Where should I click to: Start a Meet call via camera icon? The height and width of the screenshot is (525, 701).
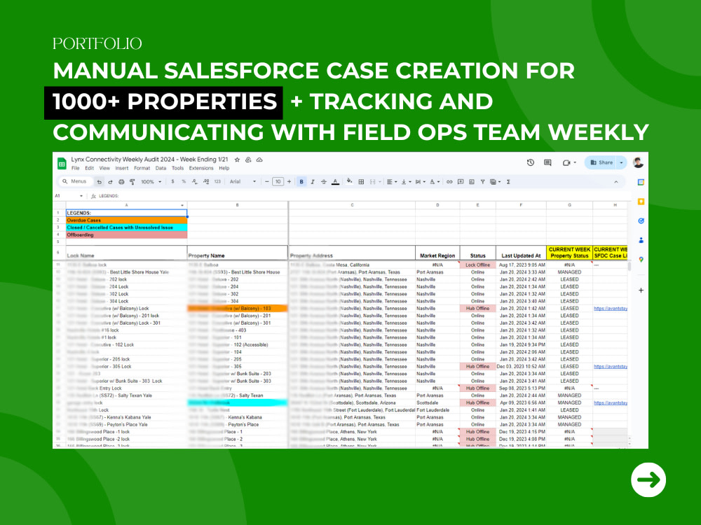(567, 162)
